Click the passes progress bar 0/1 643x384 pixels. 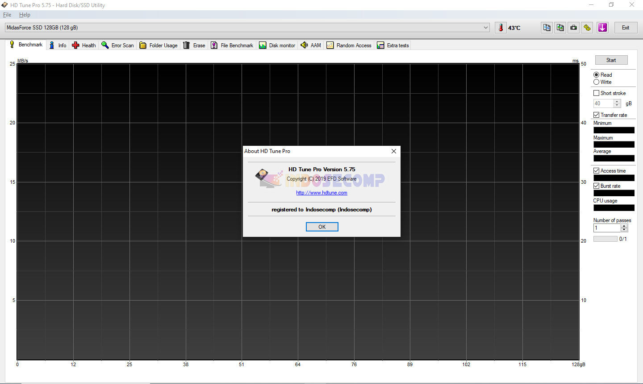605,239
